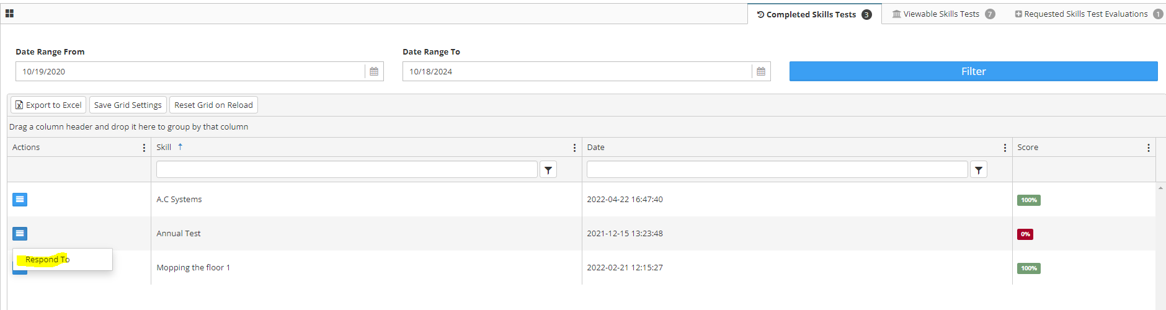Viewport: 1166px width, 310px height.
Task: Open actions menu for A.C Systems row
Action: point(20,199)
